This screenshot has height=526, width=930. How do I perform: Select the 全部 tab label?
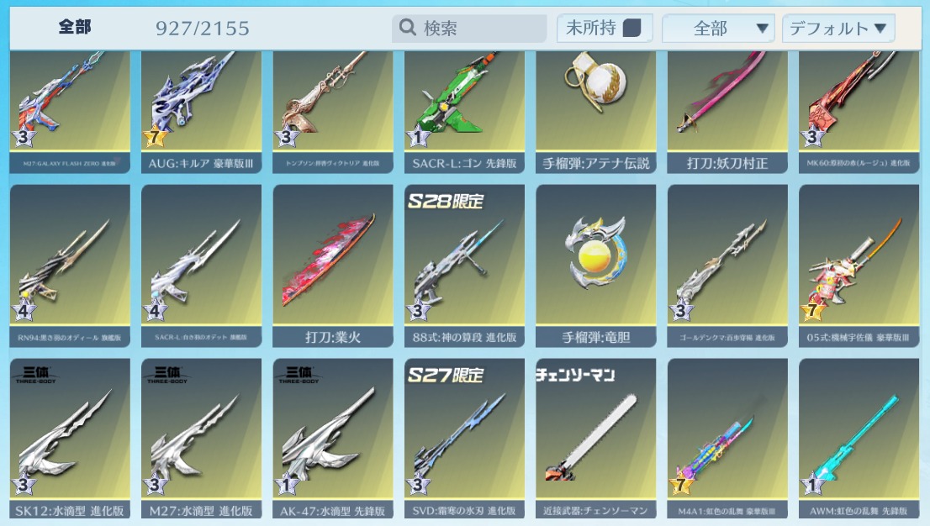75,27
